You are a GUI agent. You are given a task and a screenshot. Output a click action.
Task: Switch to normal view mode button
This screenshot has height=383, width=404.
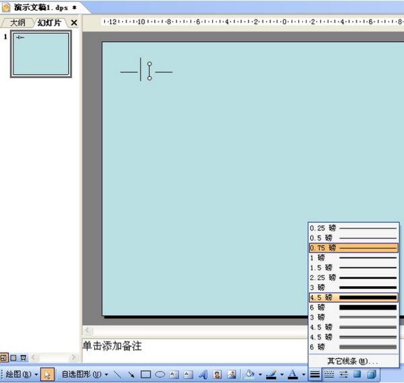coord(3,357)
